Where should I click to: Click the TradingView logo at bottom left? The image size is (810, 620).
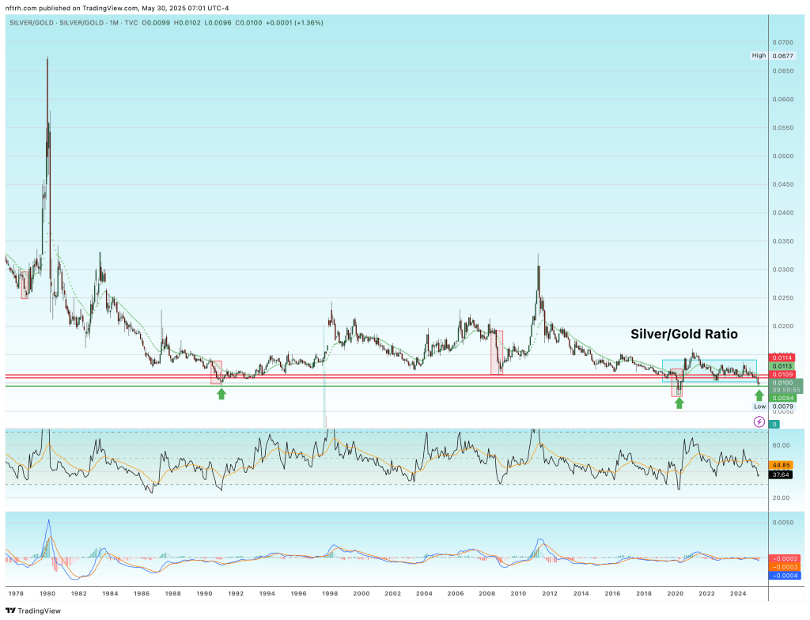click(x=28, y=610)
